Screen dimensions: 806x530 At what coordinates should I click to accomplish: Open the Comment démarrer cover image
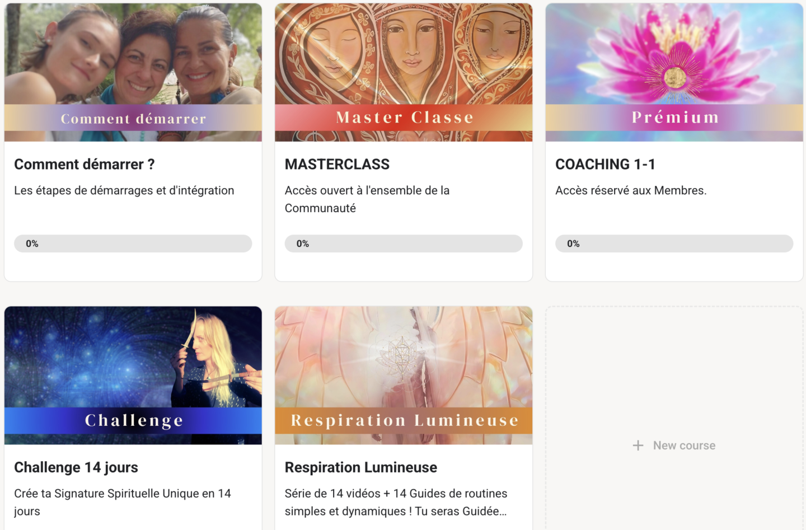click(133, 72)
